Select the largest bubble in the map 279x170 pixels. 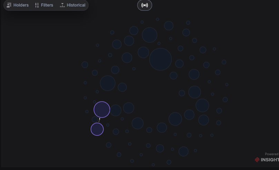tap(160, 59)
